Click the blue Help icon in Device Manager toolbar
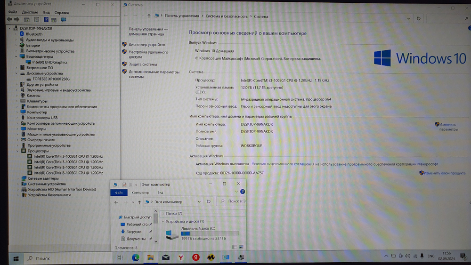 (46, 20)
